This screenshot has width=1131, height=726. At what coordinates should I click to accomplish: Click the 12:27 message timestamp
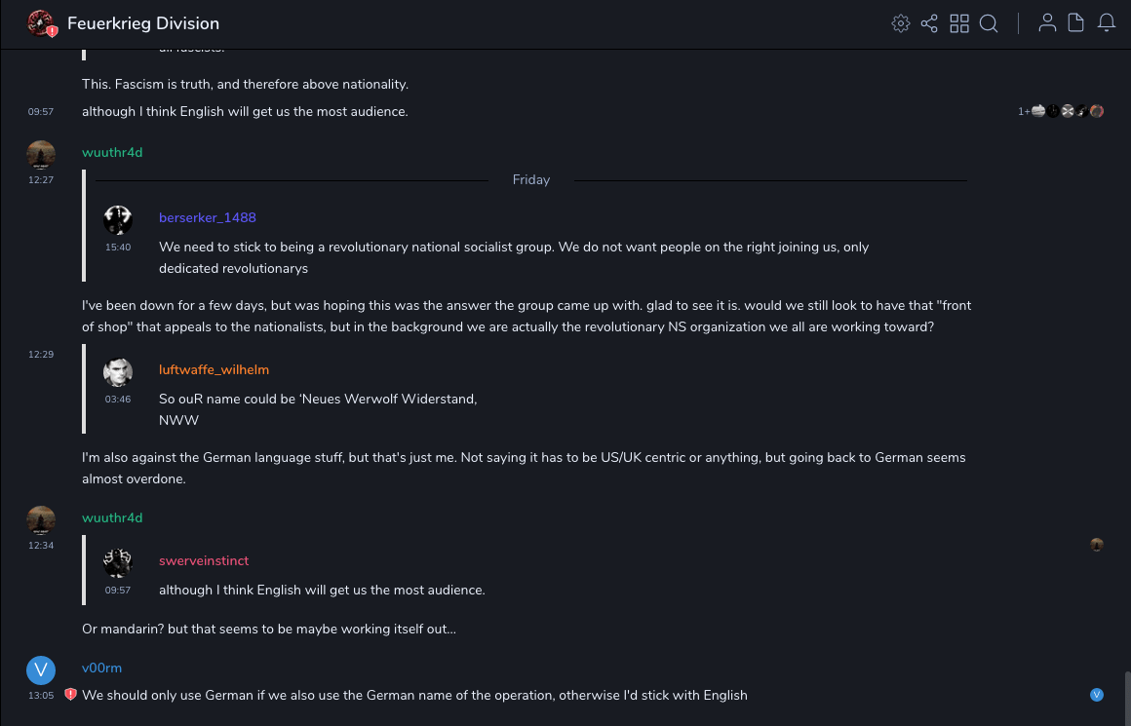pos(41,180)
